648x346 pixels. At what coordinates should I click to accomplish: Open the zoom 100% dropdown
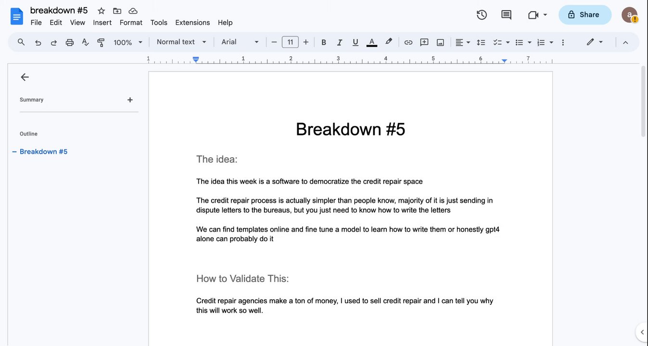tap(128, 42)
